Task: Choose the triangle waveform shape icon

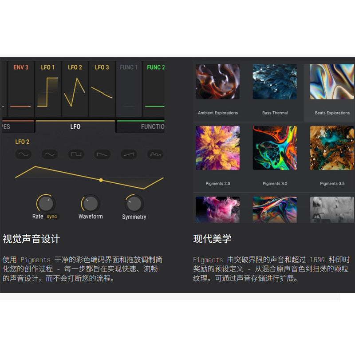Action: click(x=50, y=154)
